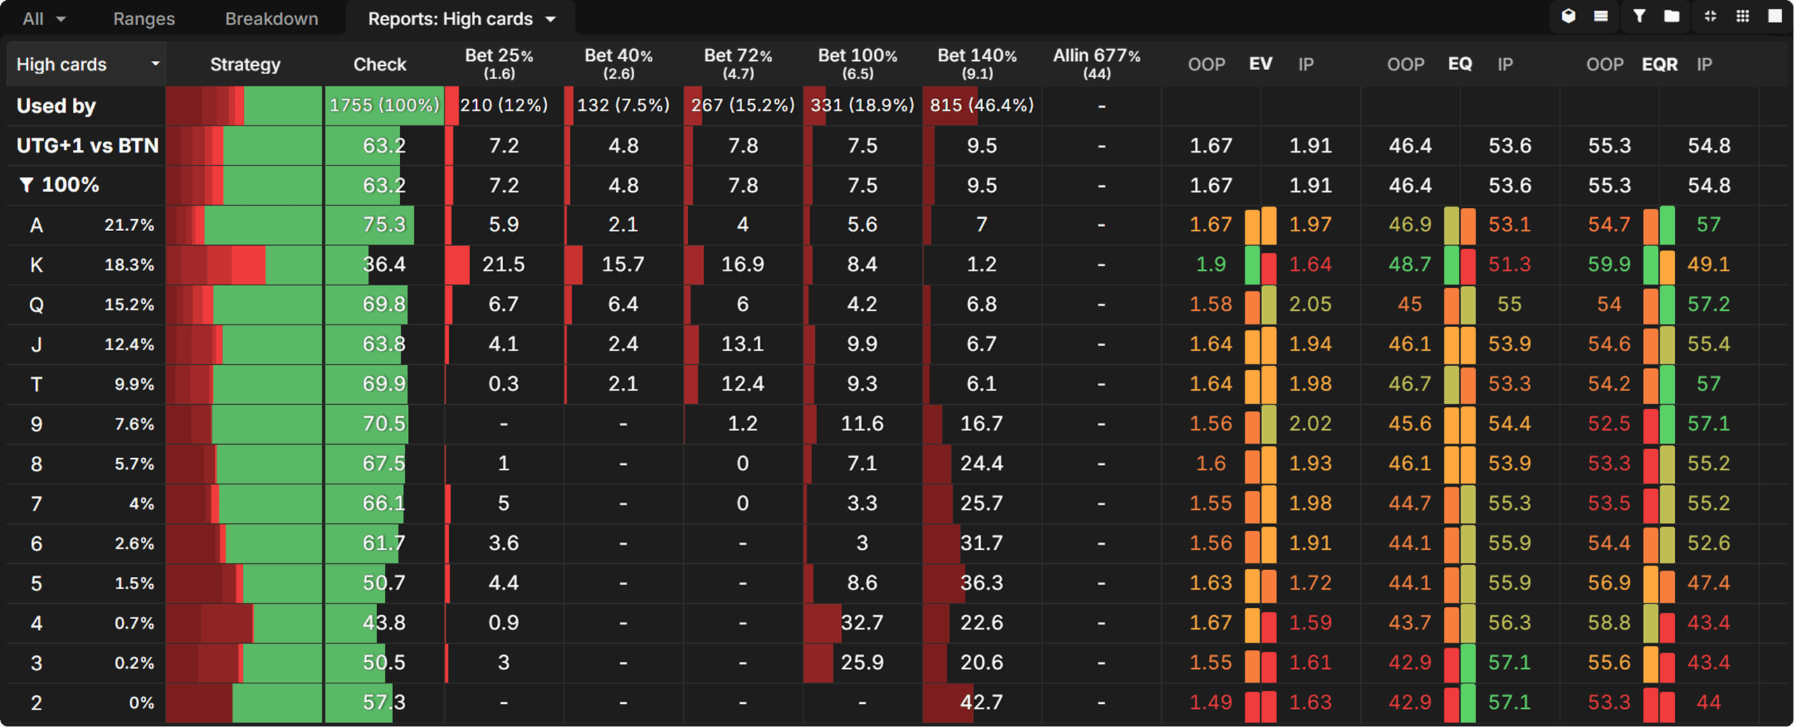Switch to list rows view icon

pos(1601,15)
